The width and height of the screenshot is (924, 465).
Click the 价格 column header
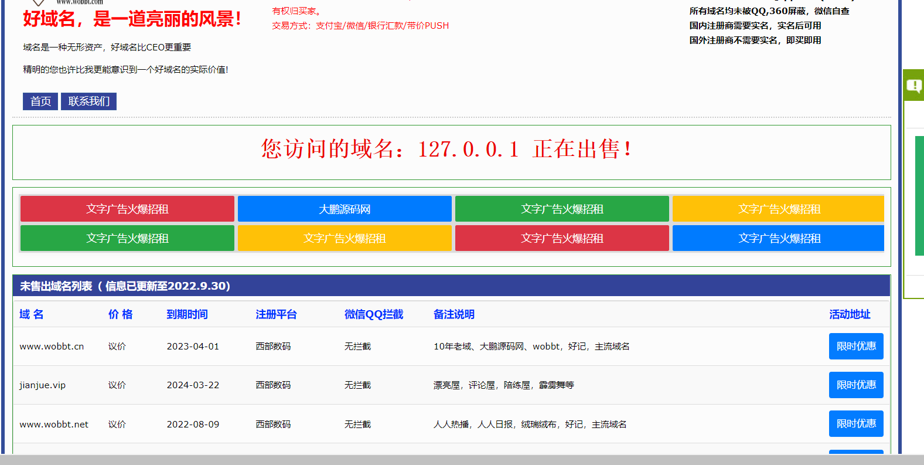(120, 314)
